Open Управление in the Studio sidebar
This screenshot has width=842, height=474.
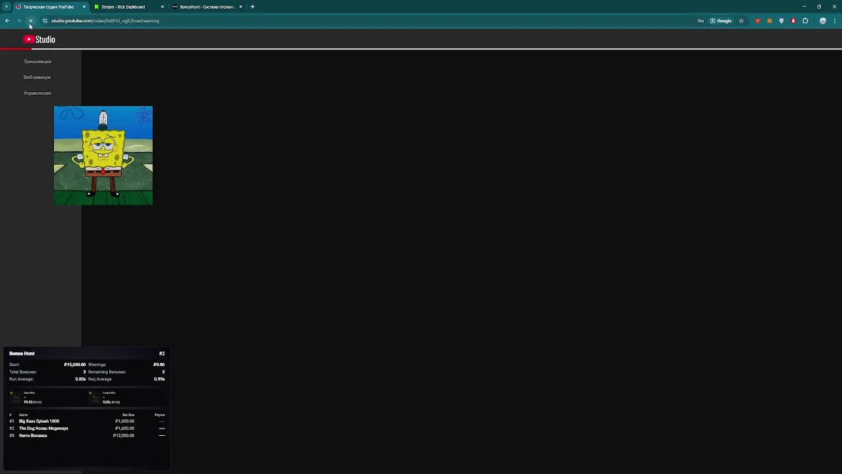(x=37, y=93)
